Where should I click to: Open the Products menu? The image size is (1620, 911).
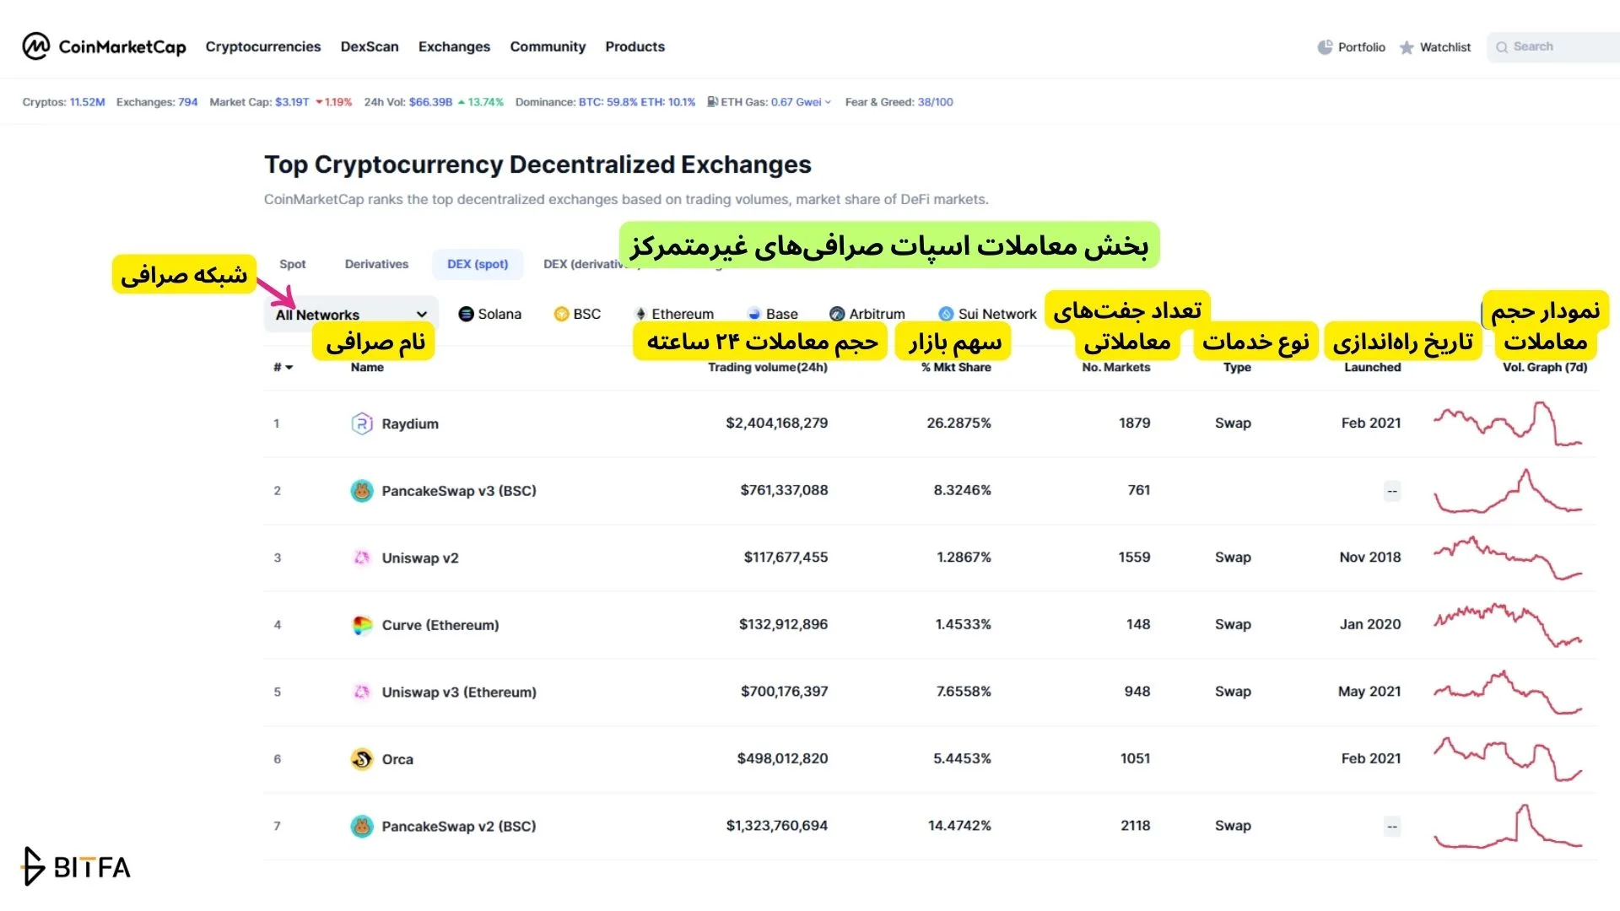point(634,46)
